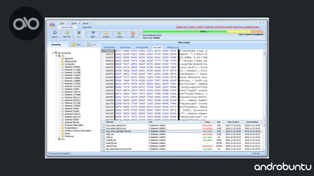The height and width of the screenshot is (176, 314).
Task: Click the file list vertical scrollbar
Action: (264, 136)
